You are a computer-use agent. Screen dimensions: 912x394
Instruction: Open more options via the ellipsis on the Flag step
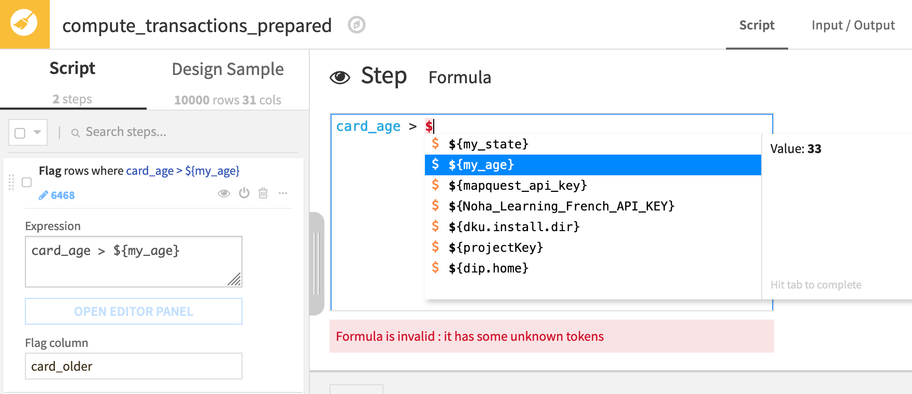point(283,193)
